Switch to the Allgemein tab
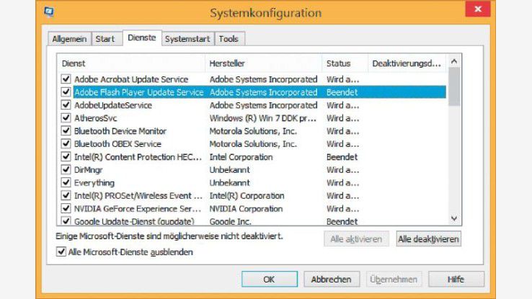This screenshot has width=532, height=299. (70, 39)
